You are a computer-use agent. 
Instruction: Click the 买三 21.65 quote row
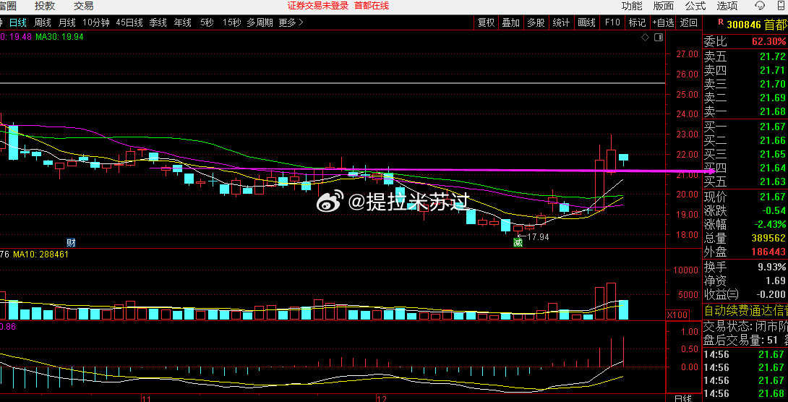click(745, 154)
